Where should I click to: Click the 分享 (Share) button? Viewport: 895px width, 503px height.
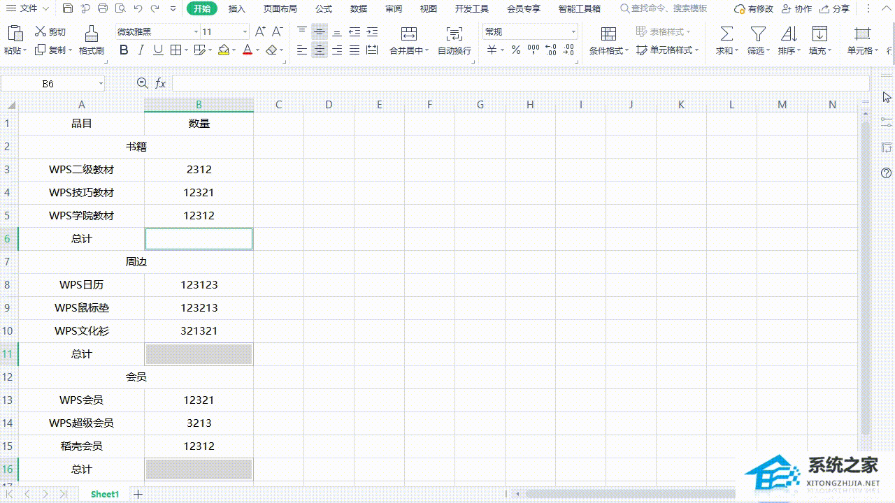tap(835, 9)
